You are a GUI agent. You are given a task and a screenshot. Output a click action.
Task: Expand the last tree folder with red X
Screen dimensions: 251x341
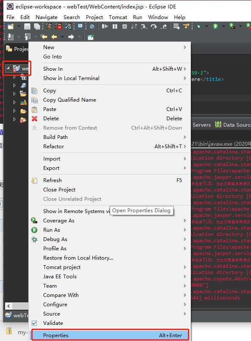[x=14, y=119]
